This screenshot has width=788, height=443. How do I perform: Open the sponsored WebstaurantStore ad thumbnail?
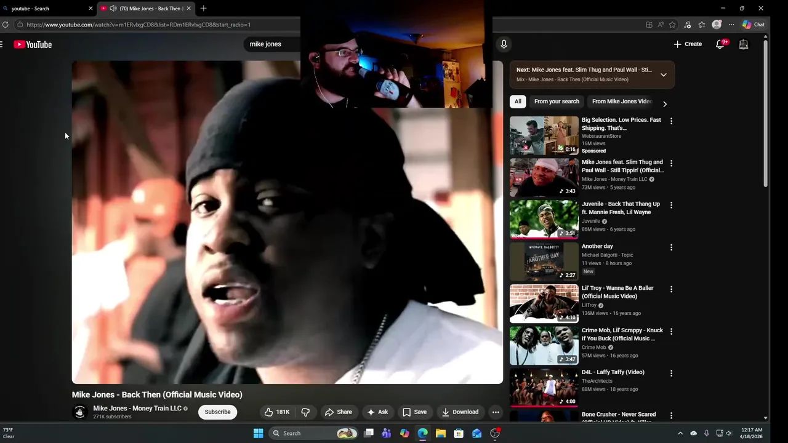point(544,135)
